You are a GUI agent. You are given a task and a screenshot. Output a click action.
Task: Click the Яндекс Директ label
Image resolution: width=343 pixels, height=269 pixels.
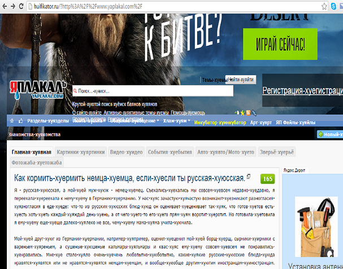(x=294, y=170)
